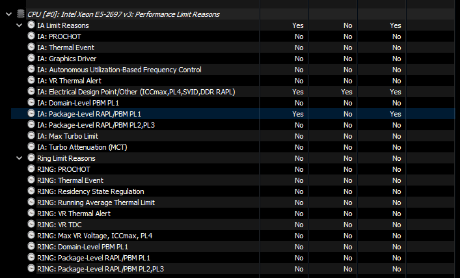Click the icon for IA: Domain-Level PBM PL1

click(x=31, y=102)
